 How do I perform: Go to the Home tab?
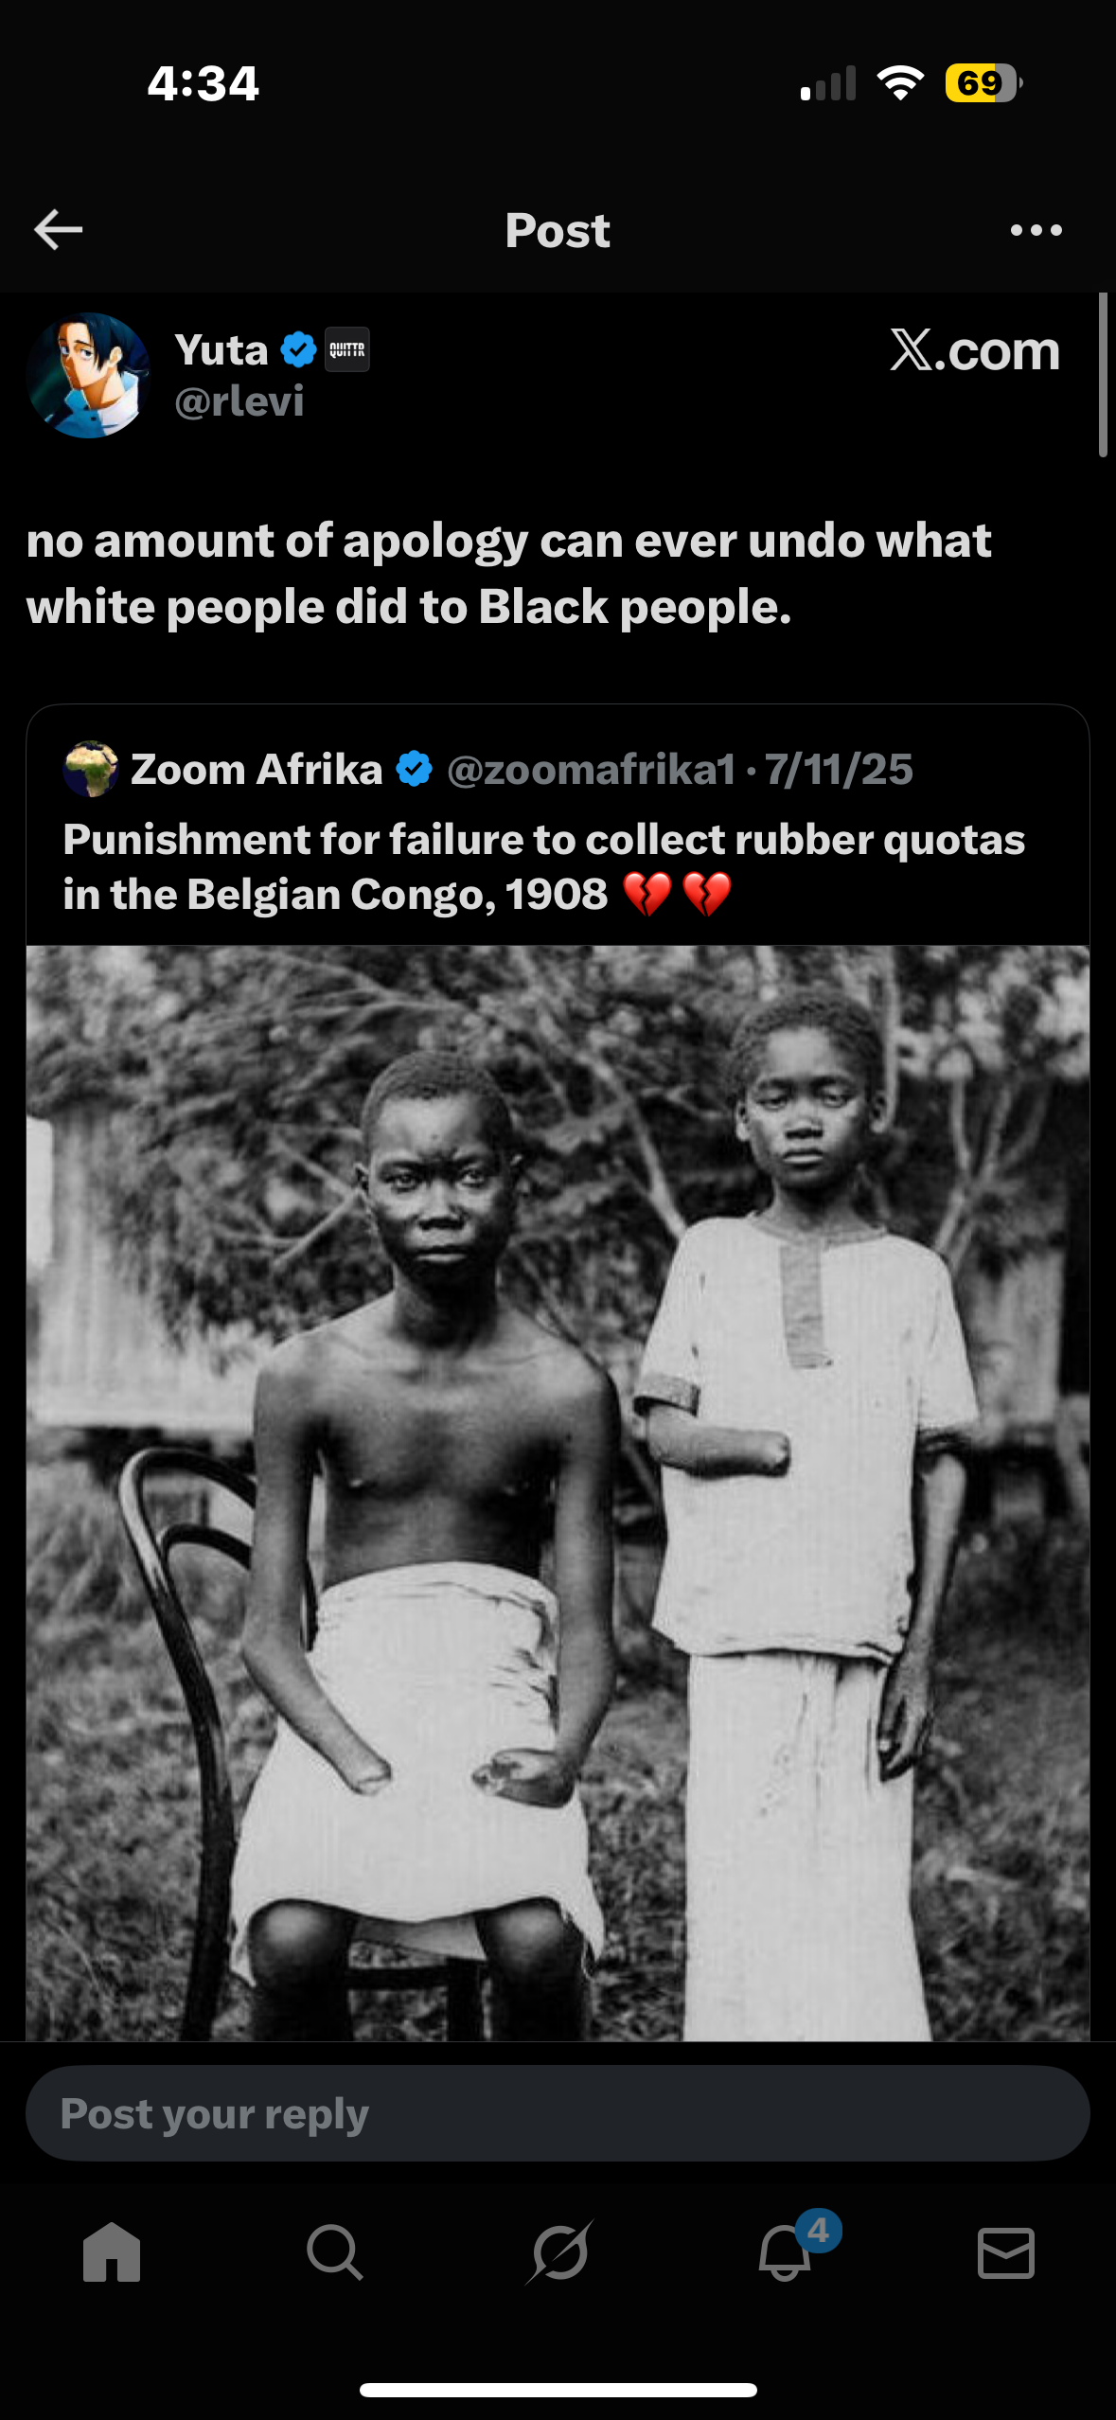[x=112, y=2252]
